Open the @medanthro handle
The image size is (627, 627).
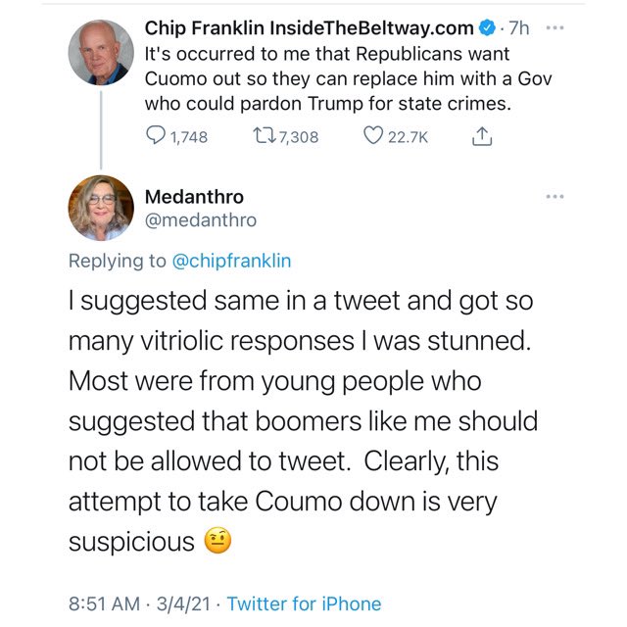[x=201, y=220]
